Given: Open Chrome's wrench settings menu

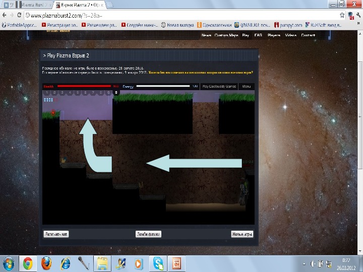Looking at the screenshot, I should (x=358, y=15).
